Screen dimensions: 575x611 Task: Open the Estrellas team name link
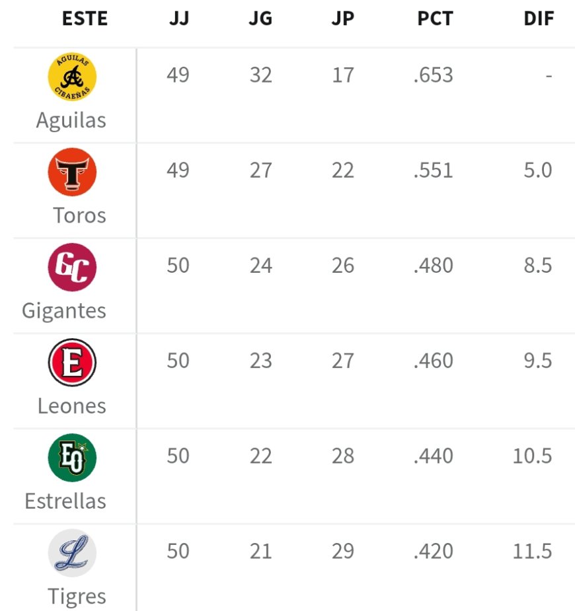(65, 501)
